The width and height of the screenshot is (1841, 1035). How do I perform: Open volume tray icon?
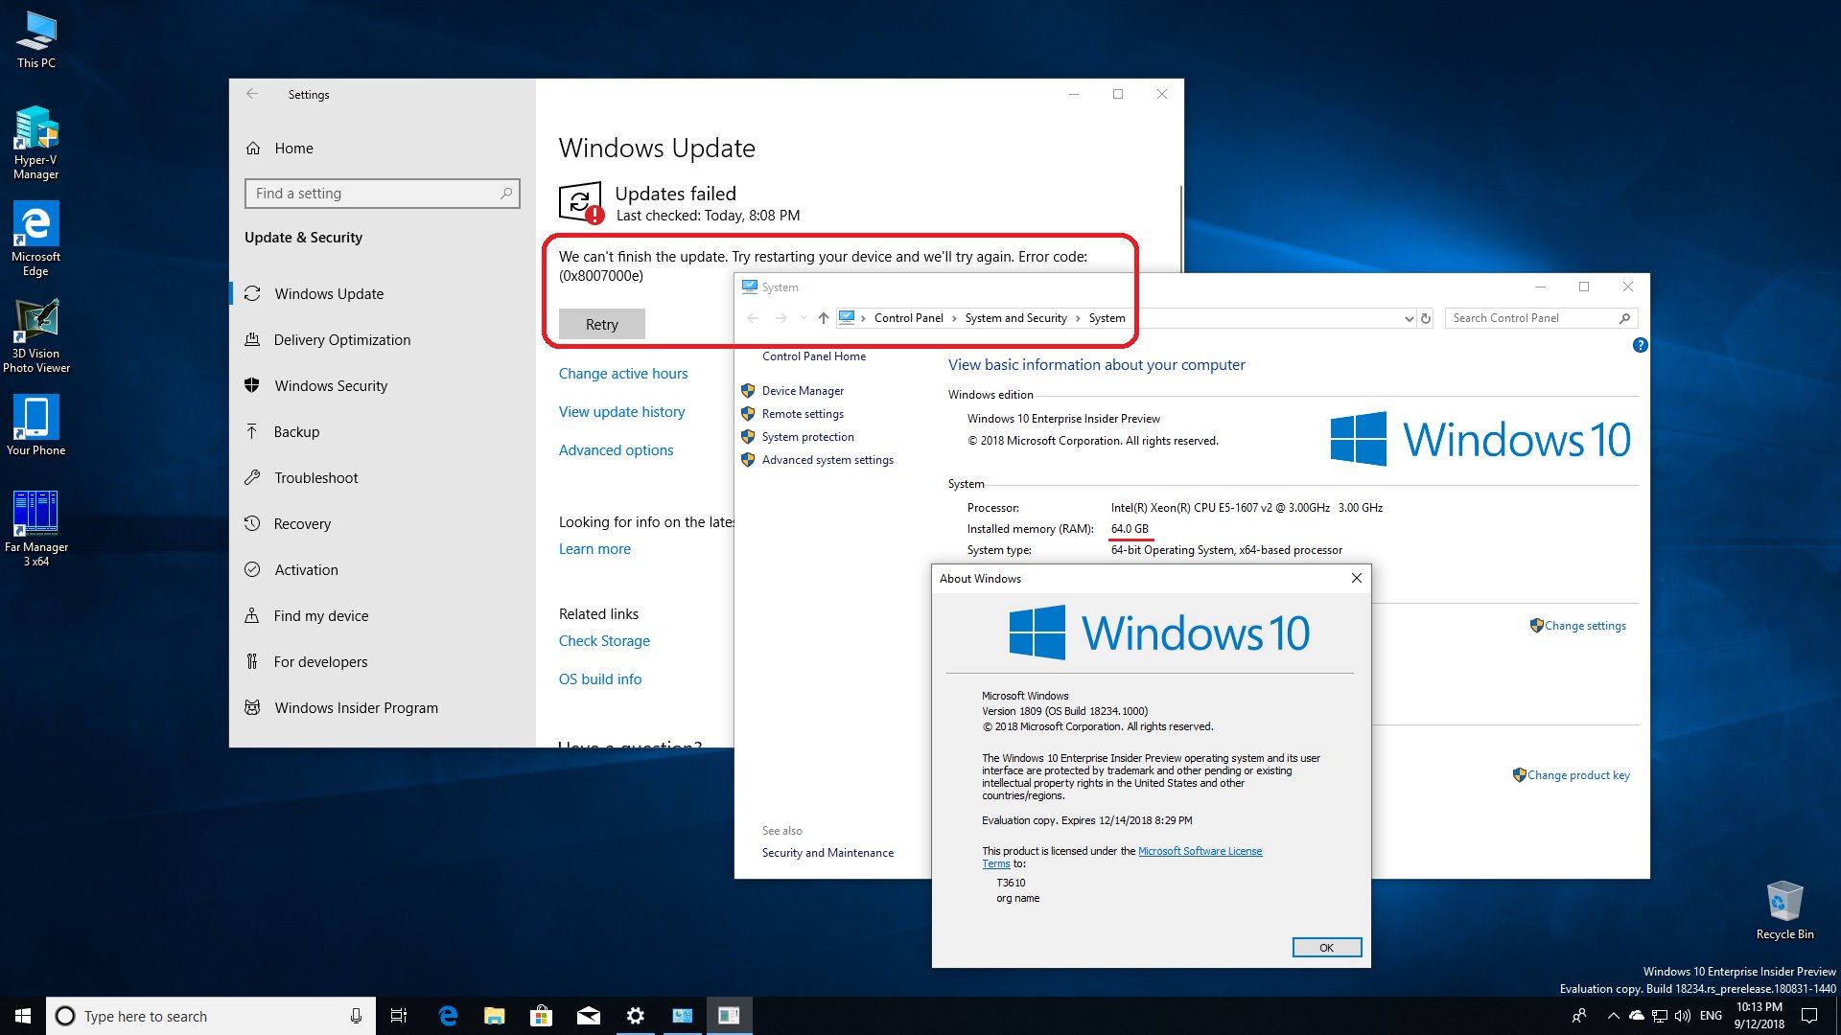click(1682, 1016)
